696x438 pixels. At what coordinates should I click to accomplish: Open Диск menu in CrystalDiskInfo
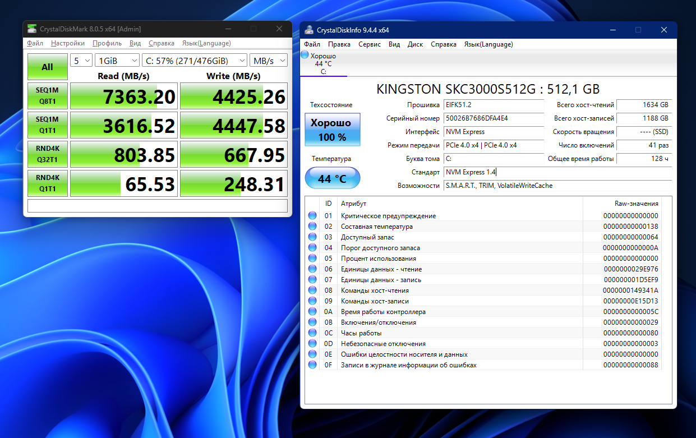(415, 44)
